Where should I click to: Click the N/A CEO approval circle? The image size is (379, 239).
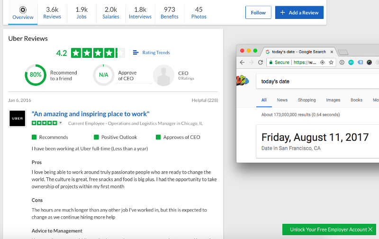pos(103,75)
